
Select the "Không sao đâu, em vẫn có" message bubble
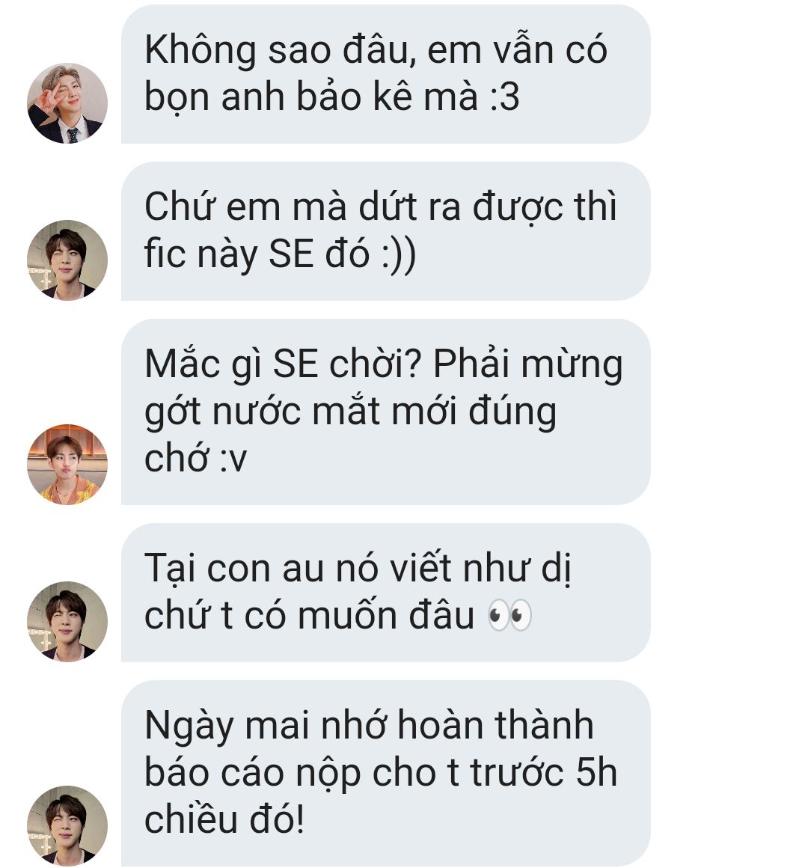386,74
